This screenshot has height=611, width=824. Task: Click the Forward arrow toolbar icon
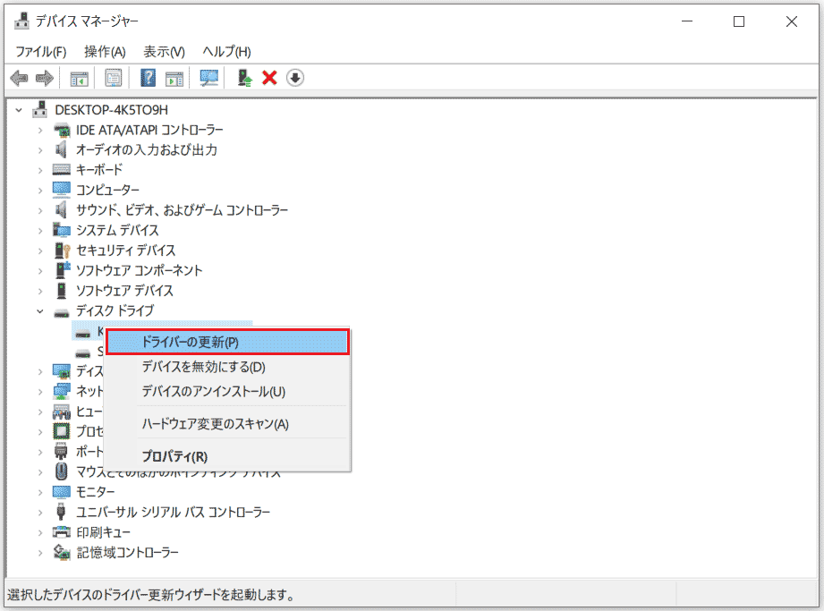point(45,79)
